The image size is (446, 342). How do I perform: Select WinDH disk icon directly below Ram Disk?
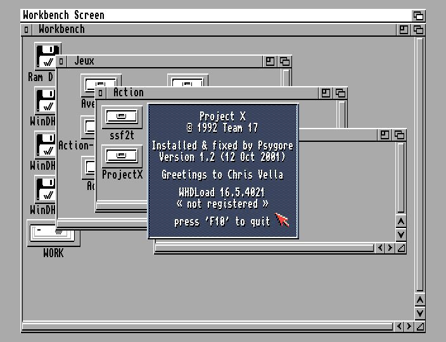[x=45, y=101]
